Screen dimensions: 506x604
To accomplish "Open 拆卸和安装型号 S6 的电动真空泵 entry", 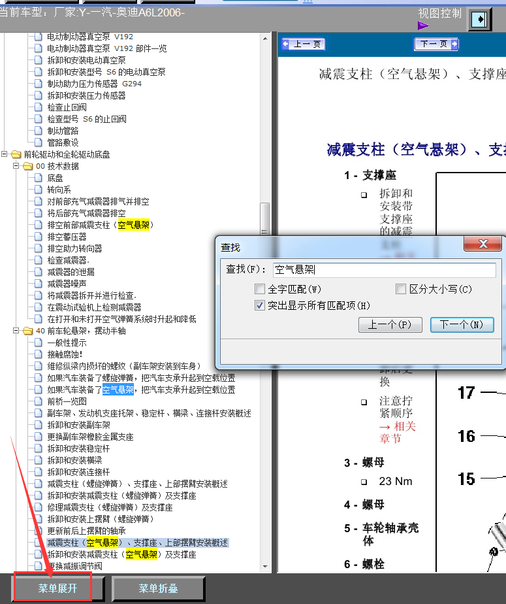I will [106, 72].
